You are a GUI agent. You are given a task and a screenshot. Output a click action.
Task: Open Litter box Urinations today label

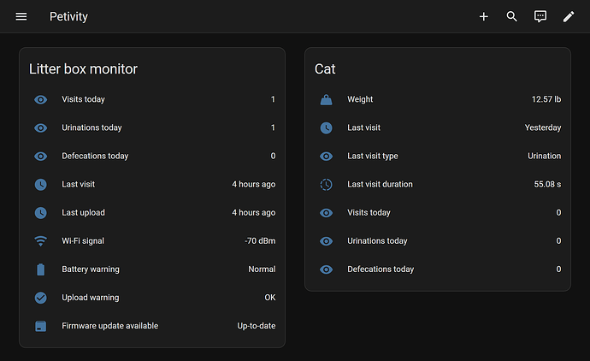[91, 127]
